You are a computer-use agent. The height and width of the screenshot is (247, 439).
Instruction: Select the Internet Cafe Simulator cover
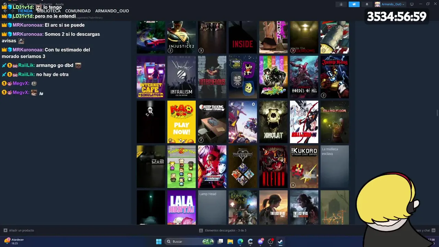pyautogui.click(x=151, y=77)
